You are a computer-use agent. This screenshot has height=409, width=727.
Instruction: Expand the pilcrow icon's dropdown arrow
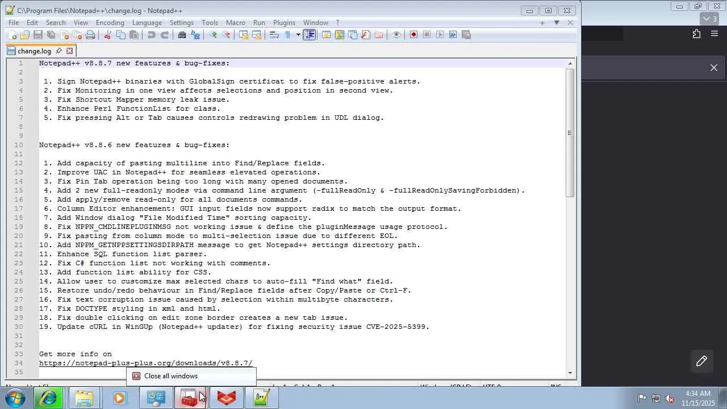[298, 35]
